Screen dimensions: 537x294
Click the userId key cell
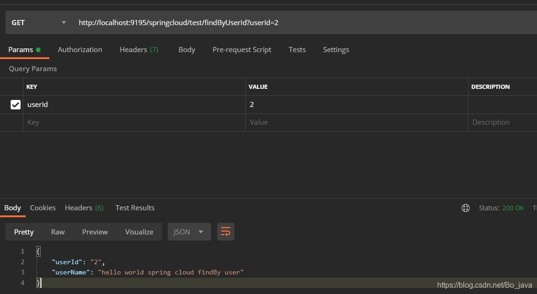[x=134, y=105]
